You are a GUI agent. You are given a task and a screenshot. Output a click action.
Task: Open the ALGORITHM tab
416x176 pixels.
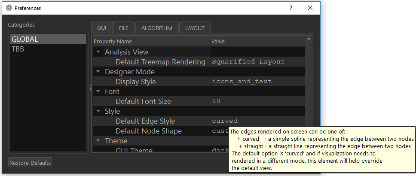coord(157,28)
